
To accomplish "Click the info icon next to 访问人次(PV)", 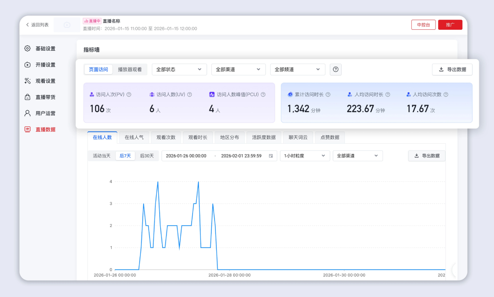I will tap(129, 95).
